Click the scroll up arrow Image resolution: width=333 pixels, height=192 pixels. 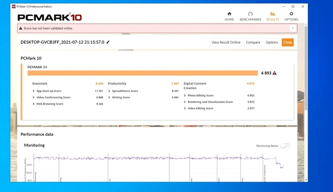point(306,25)
